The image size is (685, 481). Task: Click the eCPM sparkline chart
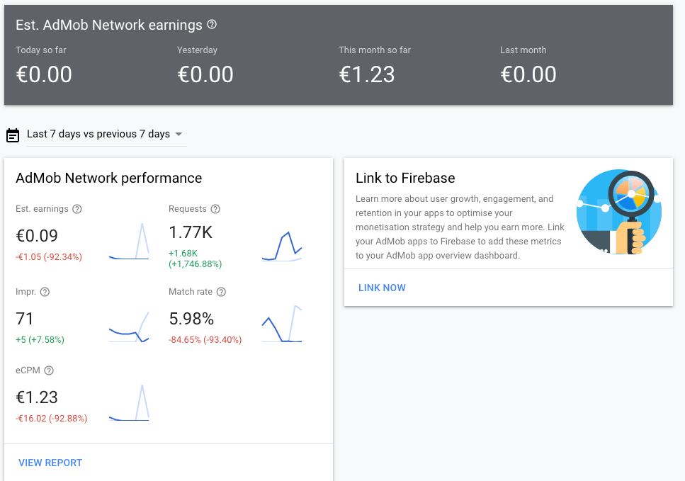tap(129, 403)
